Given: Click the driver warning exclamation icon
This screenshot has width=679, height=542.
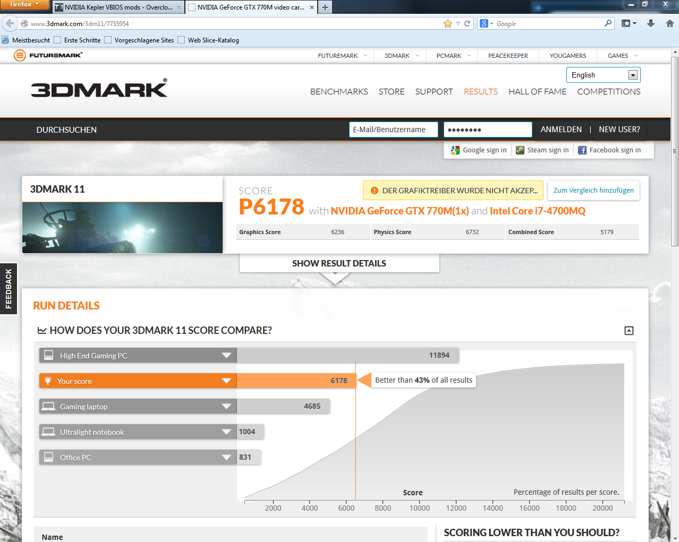Looking at the screenshot, I should pyautogui.click(x=375, y=191).
